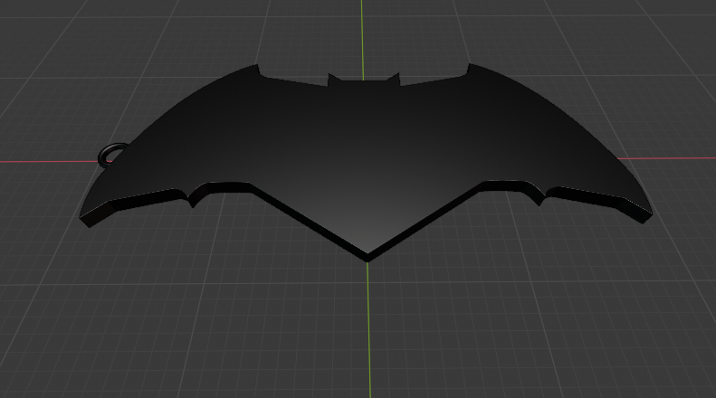Select the right diagonal side face near bottom tip
This screenshot has width=716, height=398.
coord(424,223)
